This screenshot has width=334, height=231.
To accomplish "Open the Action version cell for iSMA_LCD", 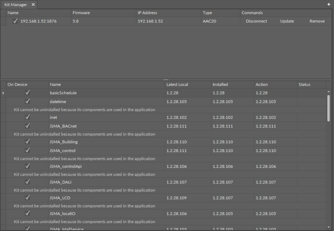I will tap(266, 198).
